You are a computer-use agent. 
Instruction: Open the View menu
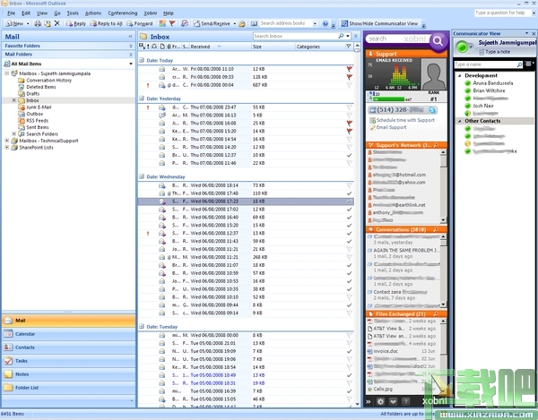point(42,13)
